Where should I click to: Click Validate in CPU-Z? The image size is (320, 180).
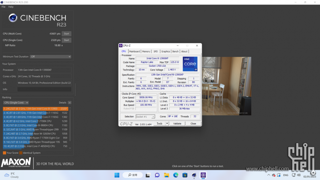point(177,124)
